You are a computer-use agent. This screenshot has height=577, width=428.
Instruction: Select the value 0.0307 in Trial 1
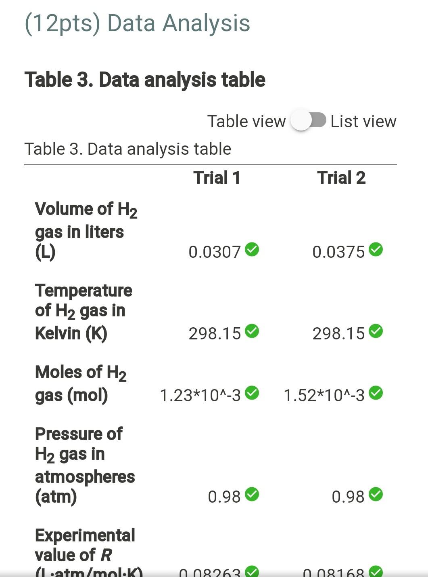pyautogui.click(x=215, y=251)
